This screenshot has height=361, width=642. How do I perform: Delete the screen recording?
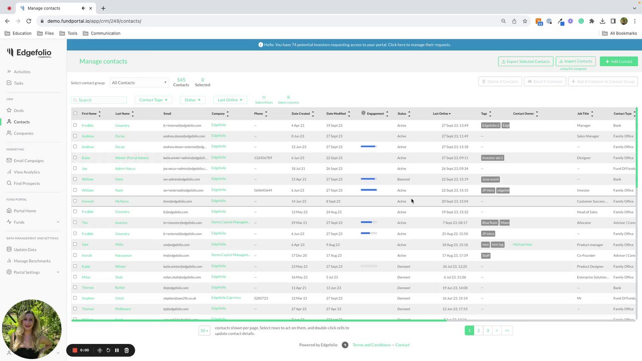pyautogui.click(x=126, y=350)
